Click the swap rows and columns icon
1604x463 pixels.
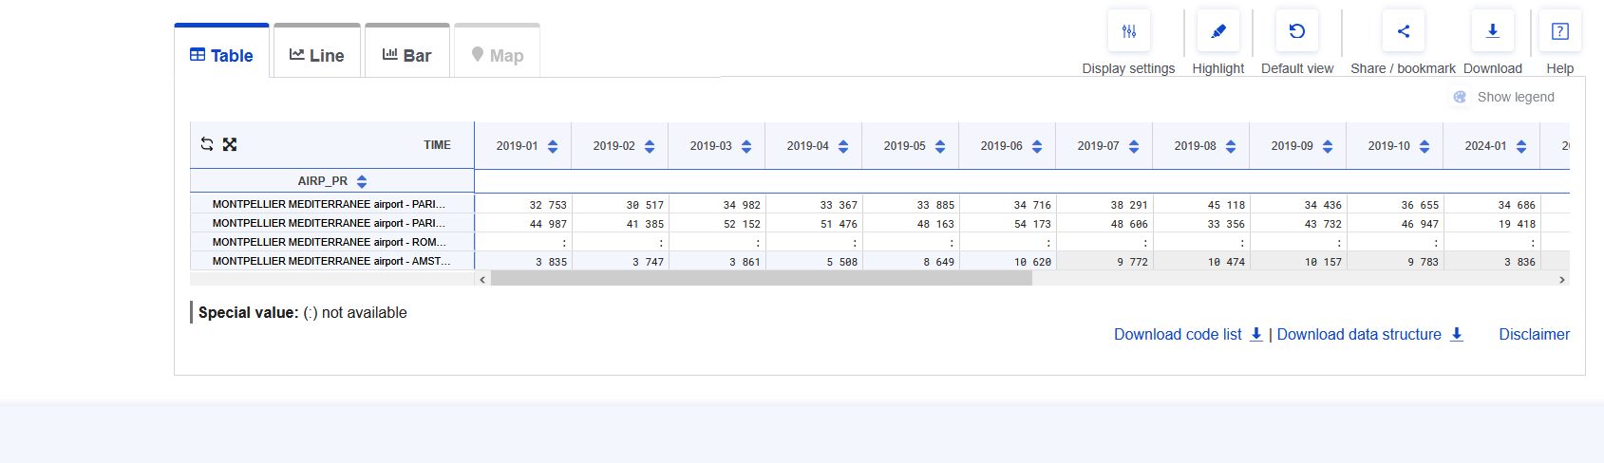point(207,144)
